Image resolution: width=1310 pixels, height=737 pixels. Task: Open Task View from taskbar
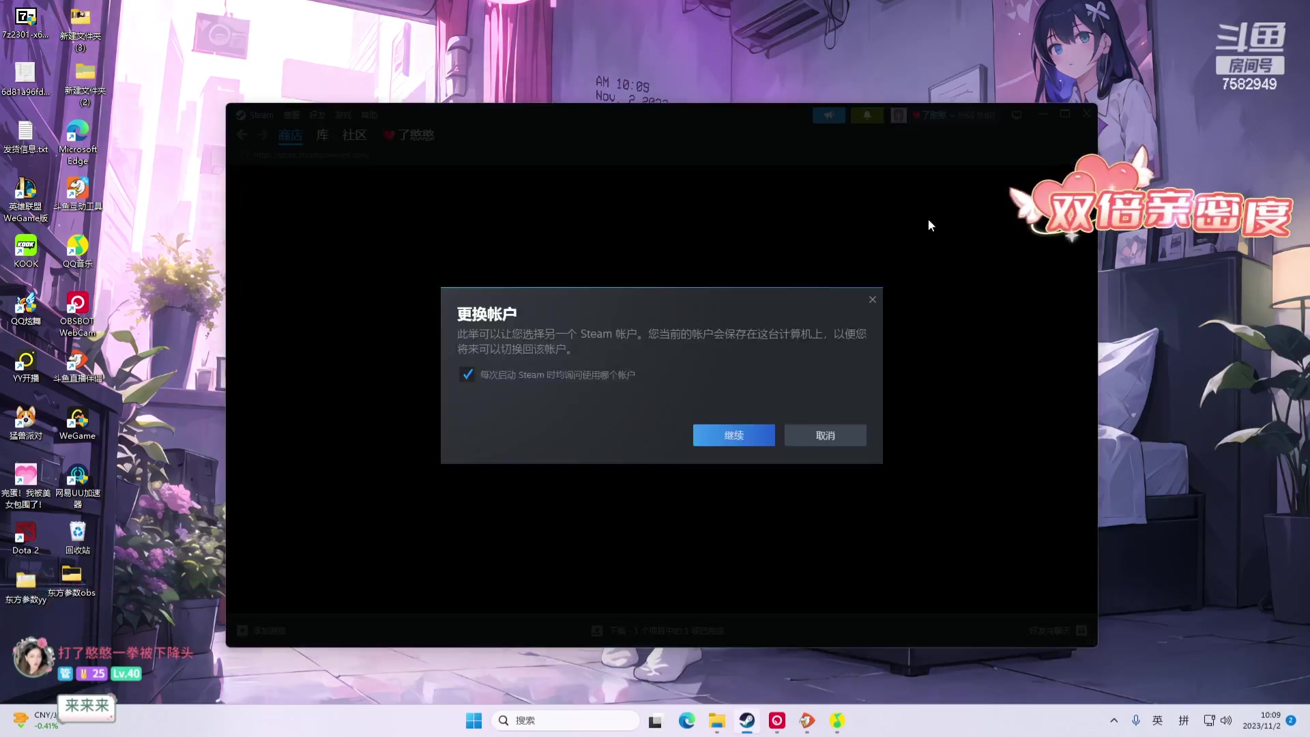point(655,721)
